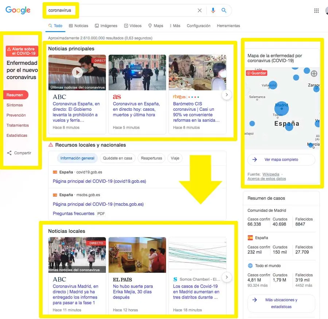Viewport: 328px width, 319px height.
Task: Click the Alerta sobre el COVID-19 badge
Action: [x=22, y=51]
